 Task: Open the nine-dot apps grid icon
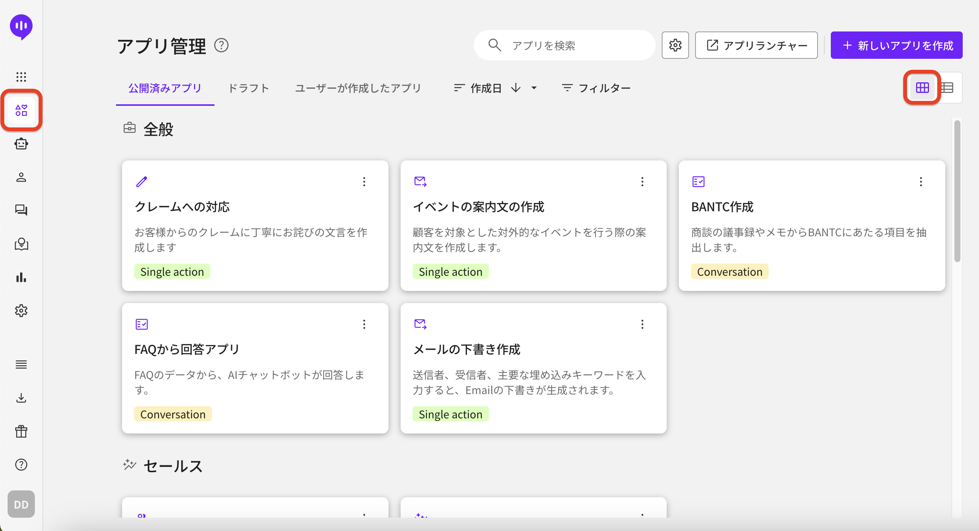pos(21,77)
